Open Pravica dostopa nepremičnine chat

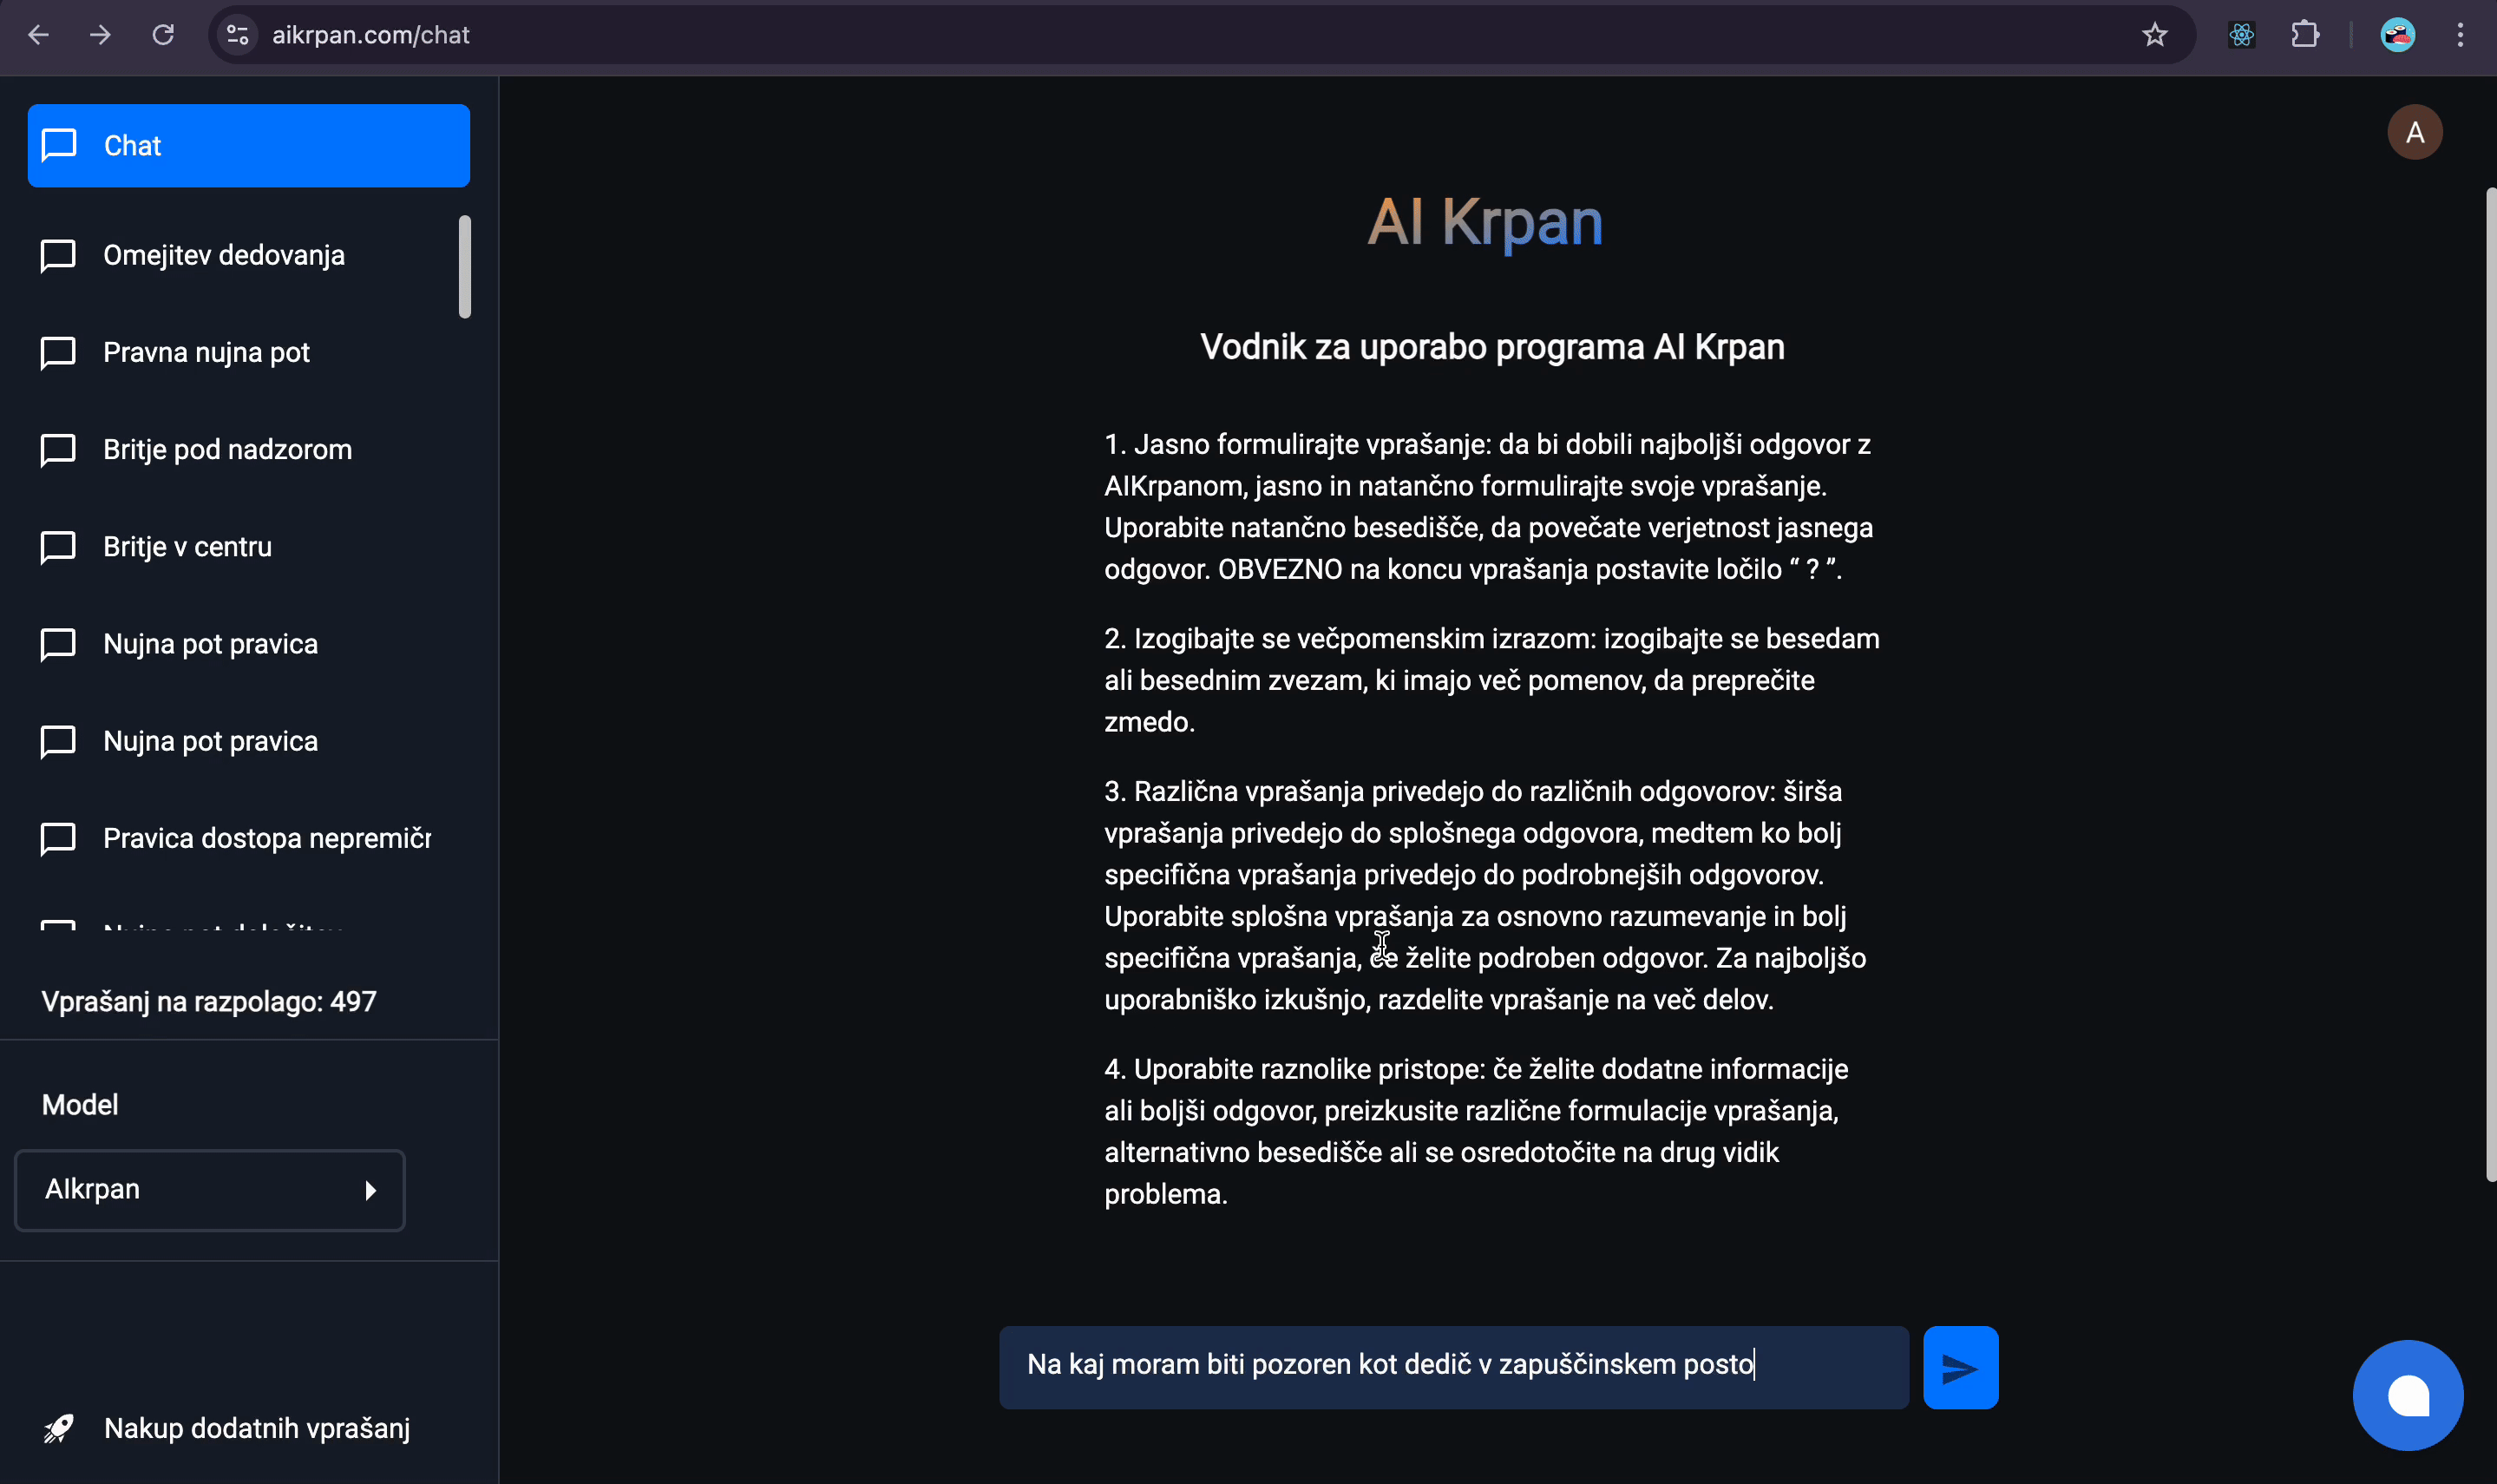click(x=265, y=838)
